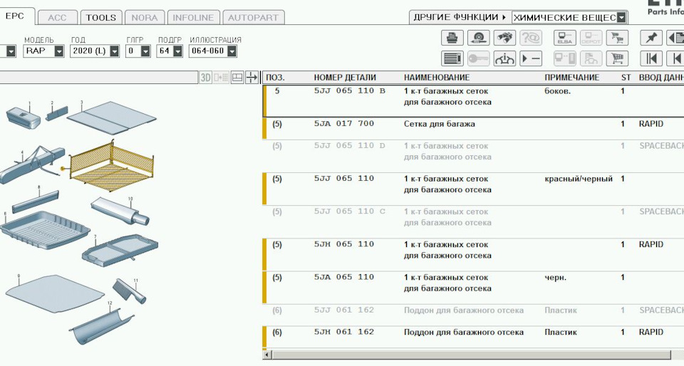This screenshot has height=366, width=684.
Task: Jump to first record with the bar-arrow icon
Action: [x=651, y=58]
